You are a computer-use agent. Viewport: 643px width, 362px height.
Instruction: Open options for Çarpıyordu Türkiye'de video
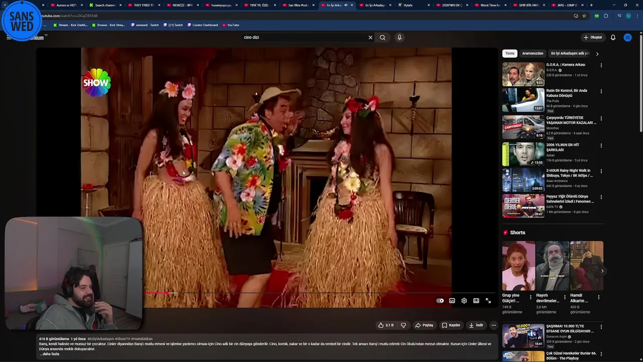point(601,119)
